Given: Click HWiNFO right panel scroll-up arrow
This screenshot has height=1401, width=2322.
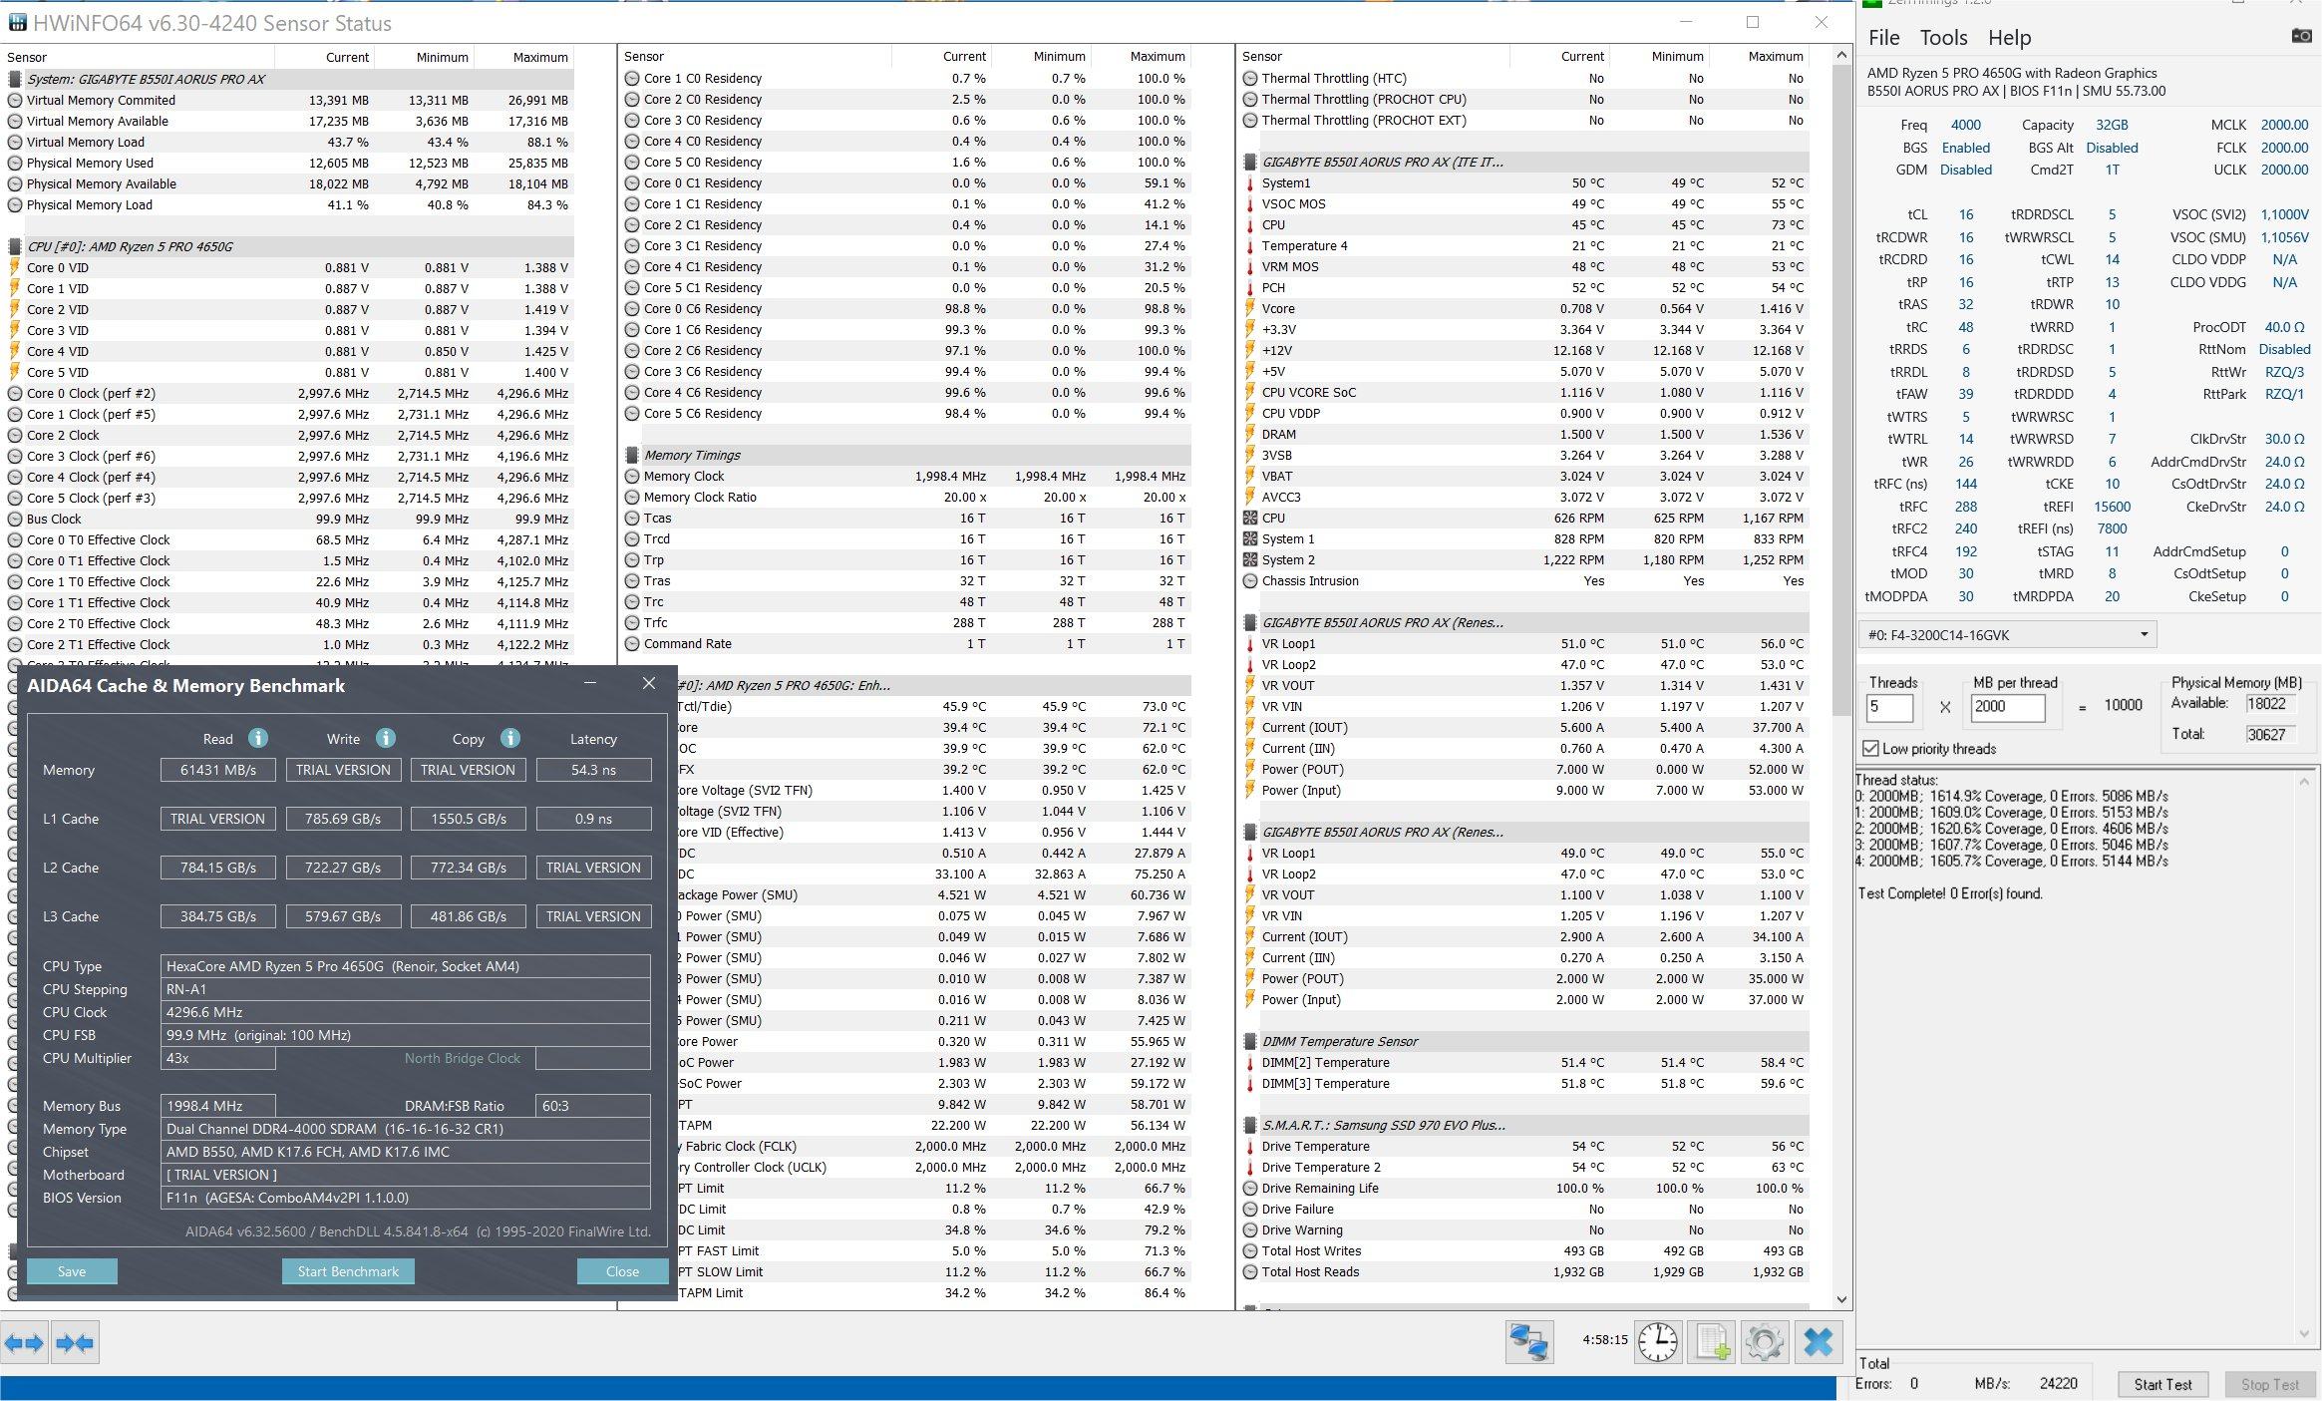Looking at the screenshot, I should [x=1841, y=56].
